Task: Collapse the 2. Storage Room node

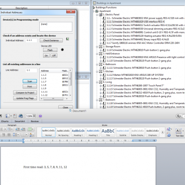Action: (x=97, y=46)
